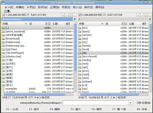Open the menu labeled (C)
Image resolution: width=153 pixels, height=113 pixels.
[x=31, y=7]
